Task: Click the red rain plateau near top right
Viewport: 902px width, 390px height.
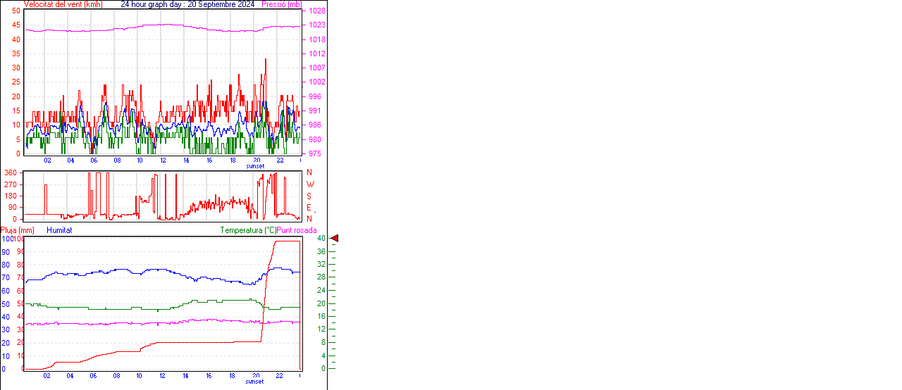Action: (x=287, y=241)
